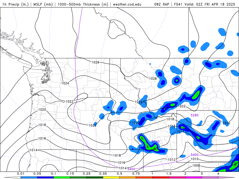Select the medium green 0.15 legend swatch
This screenshot has height=179, width=239.
tap(78, 178)
